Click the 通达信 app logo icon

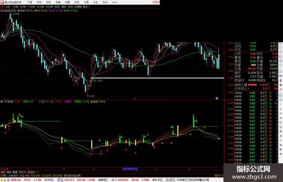pos(2,2)
